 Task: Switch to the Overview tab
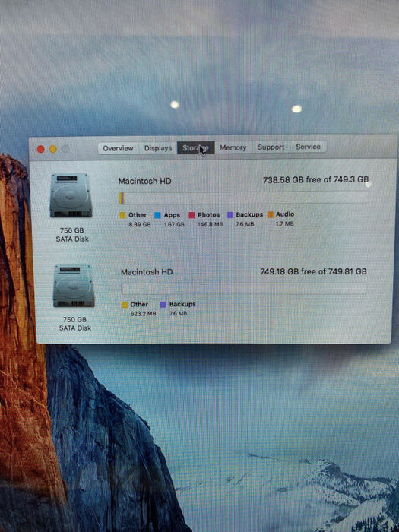118,148
